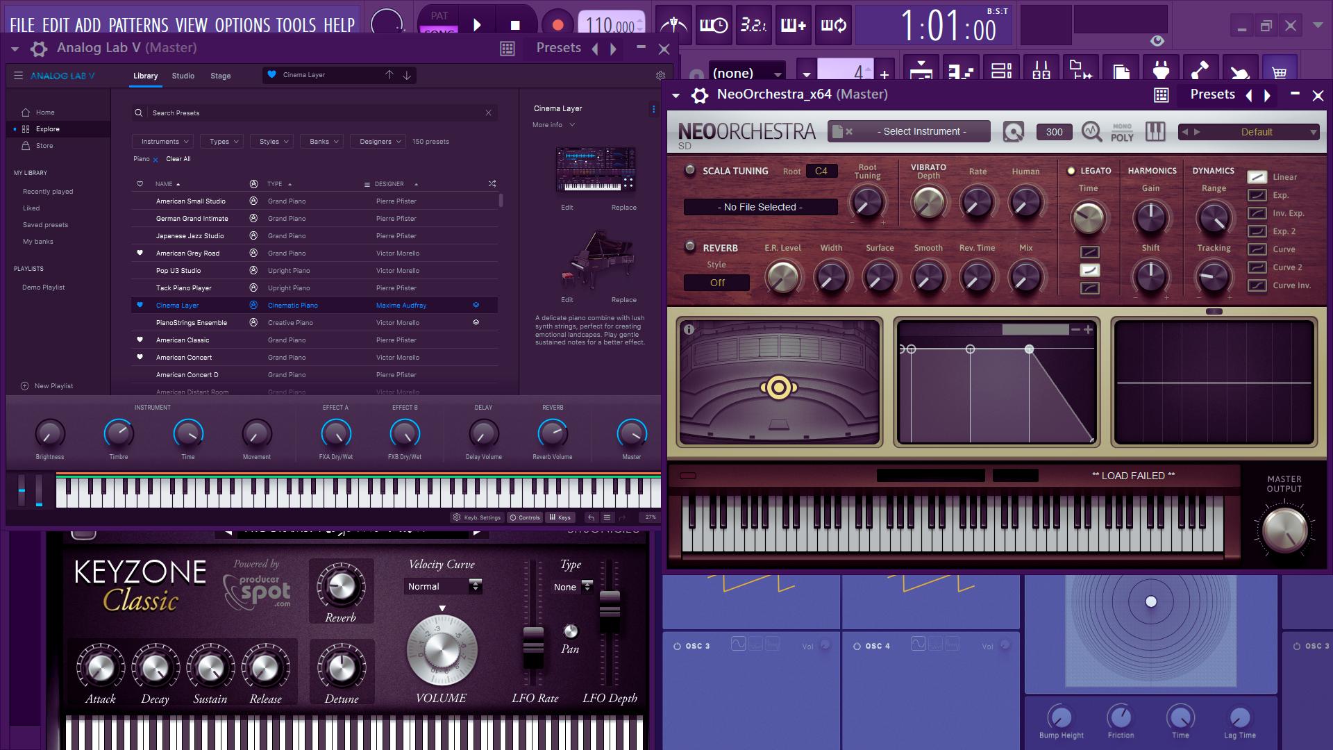Click Clear All filters link
The width and height of the screenshot is (1333, 750).
point(178,159)
